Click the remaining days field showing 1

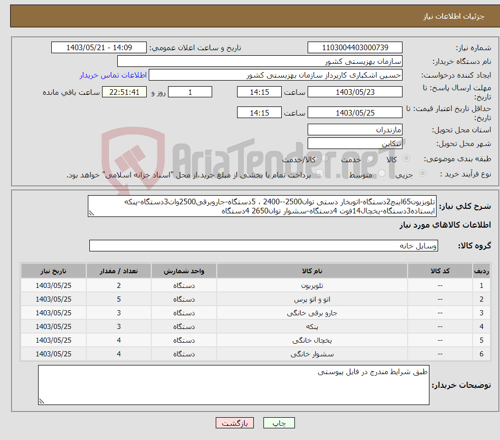pos(190,92)
